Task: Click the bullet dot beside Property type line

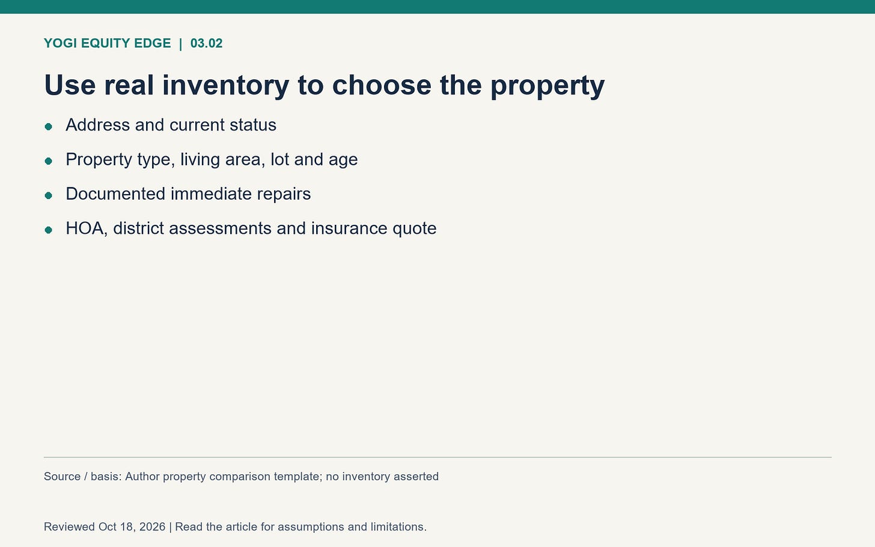Action: (49, 160)
